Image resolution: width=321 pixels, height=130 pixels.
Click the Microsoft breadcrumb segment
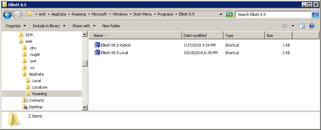click(99, 14)
